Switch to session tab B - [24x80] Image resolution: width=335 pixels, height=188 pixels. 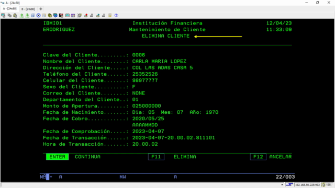[28, 9]
